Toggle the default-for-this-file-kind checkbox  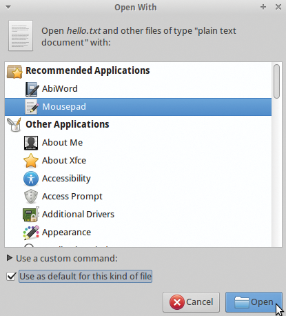(11, 276)
